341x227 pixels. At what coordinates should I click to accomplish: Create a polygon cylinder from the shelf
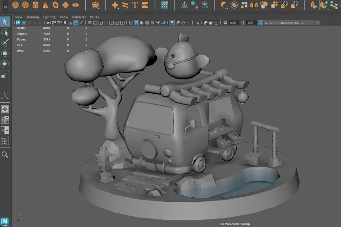coord(36,5)
